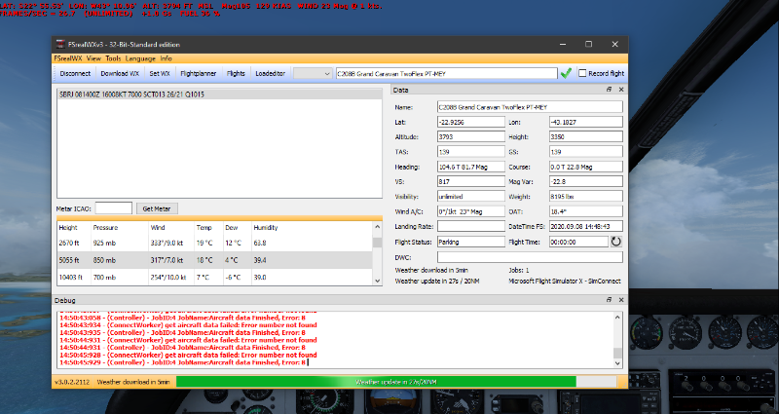This screenshot has height=414, width=779.
Task: Click the Landing Rate field
Action: 471,226
